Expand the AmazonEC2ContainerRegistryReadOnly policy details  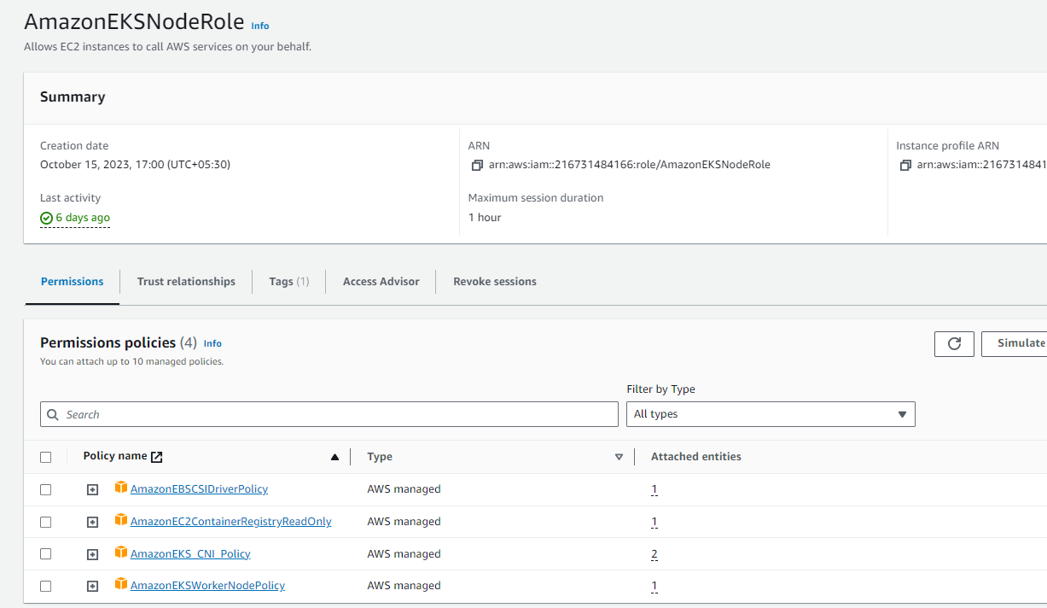point(92,521)
